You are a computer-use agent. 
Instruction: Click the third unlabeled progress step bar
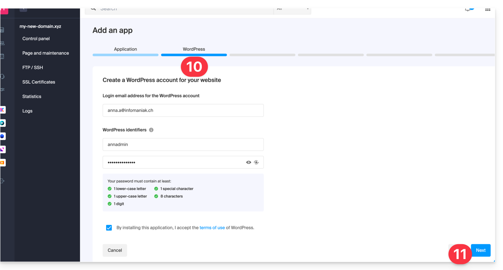click(263, 55)
